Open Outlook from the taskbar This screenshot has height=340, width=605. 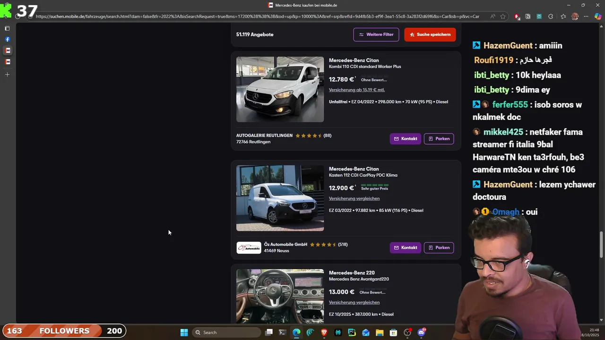pos(366,332)
